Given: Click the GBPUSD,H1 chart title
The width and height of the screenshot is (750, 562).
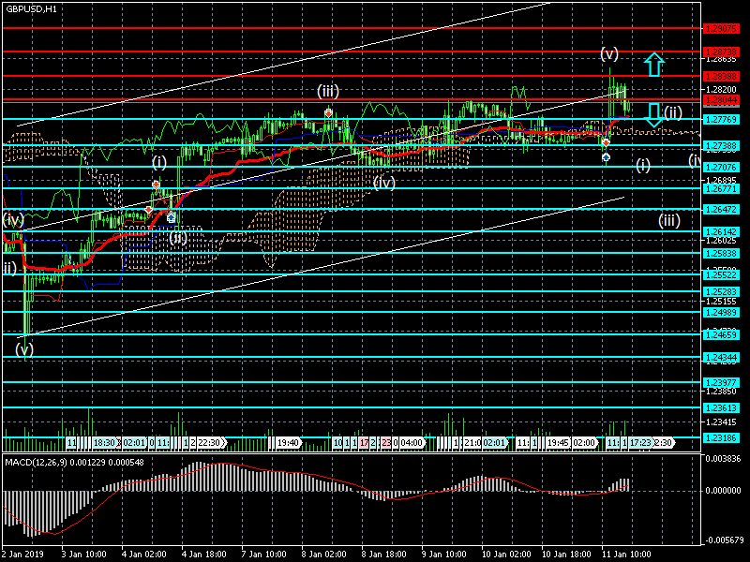Looking at the screenshot, I should click(32, 9).
